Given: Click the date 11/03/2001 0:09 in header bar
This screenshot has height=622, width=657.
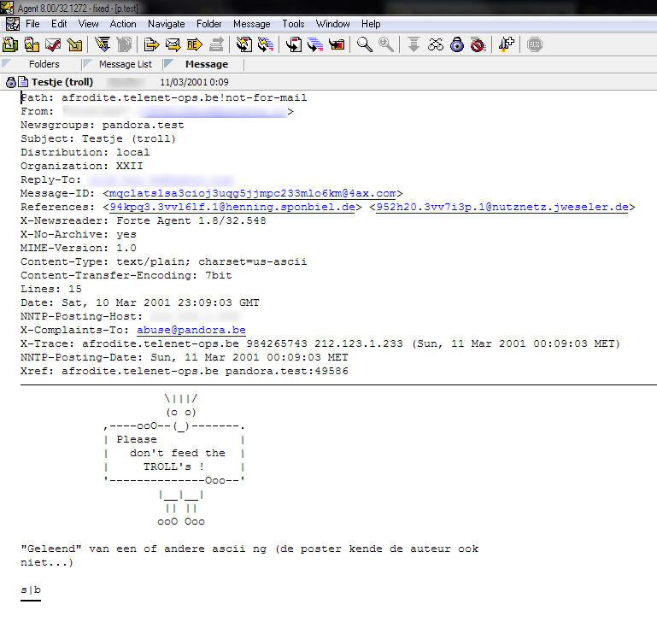Looking at the screenshot, I should click(x=195, y=82).
